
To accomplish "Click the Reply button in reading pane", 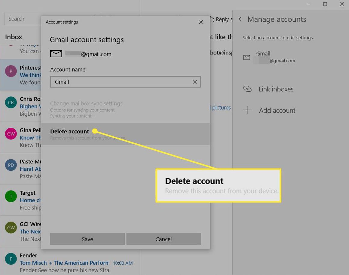I will [221, 19].
